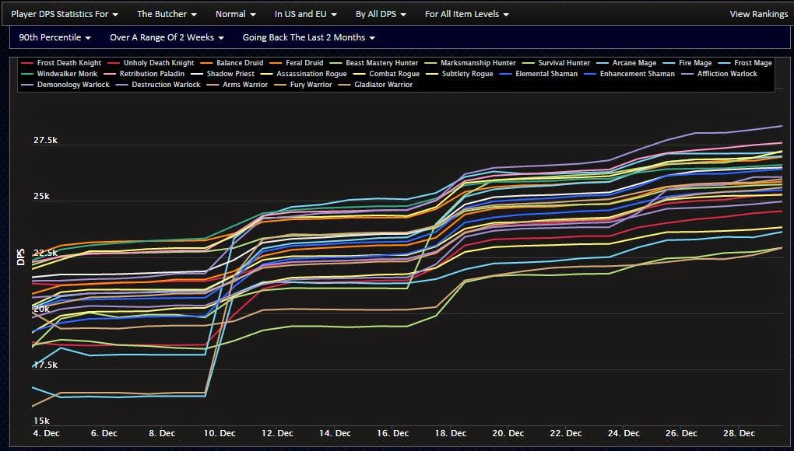The height and width of the screenshot is (451, 794).
Task: Click the 26. Dec date label
Action: point(682,433)
